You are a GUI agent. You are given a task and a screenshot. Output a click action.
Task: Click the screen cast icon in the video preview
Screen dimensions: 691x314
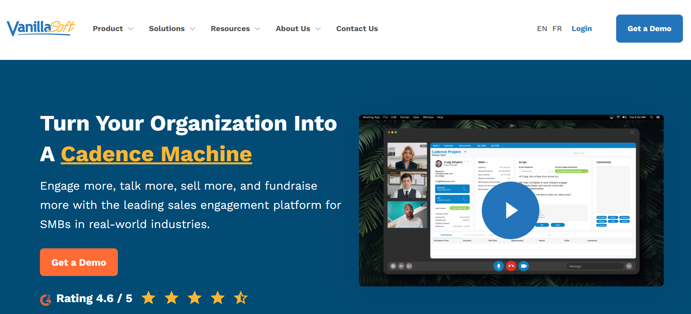(409, 266)
